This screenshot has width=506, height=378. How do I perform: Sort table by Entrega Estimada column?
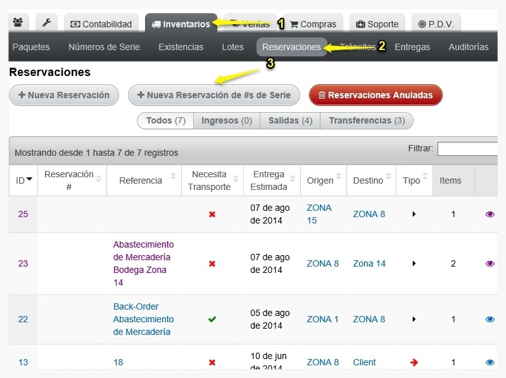point(272,180)
